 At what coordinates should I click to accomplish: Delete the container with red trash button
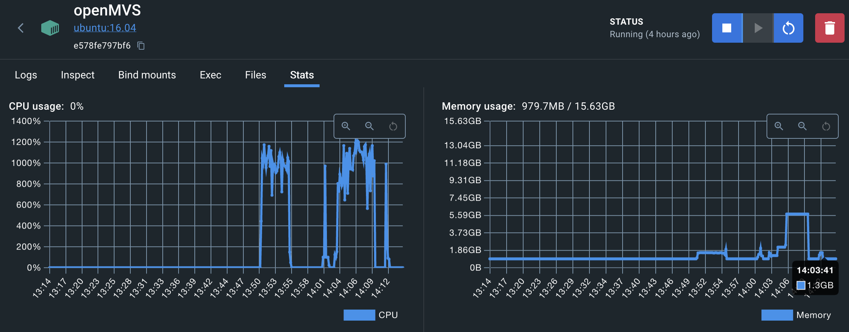point(829,28)
